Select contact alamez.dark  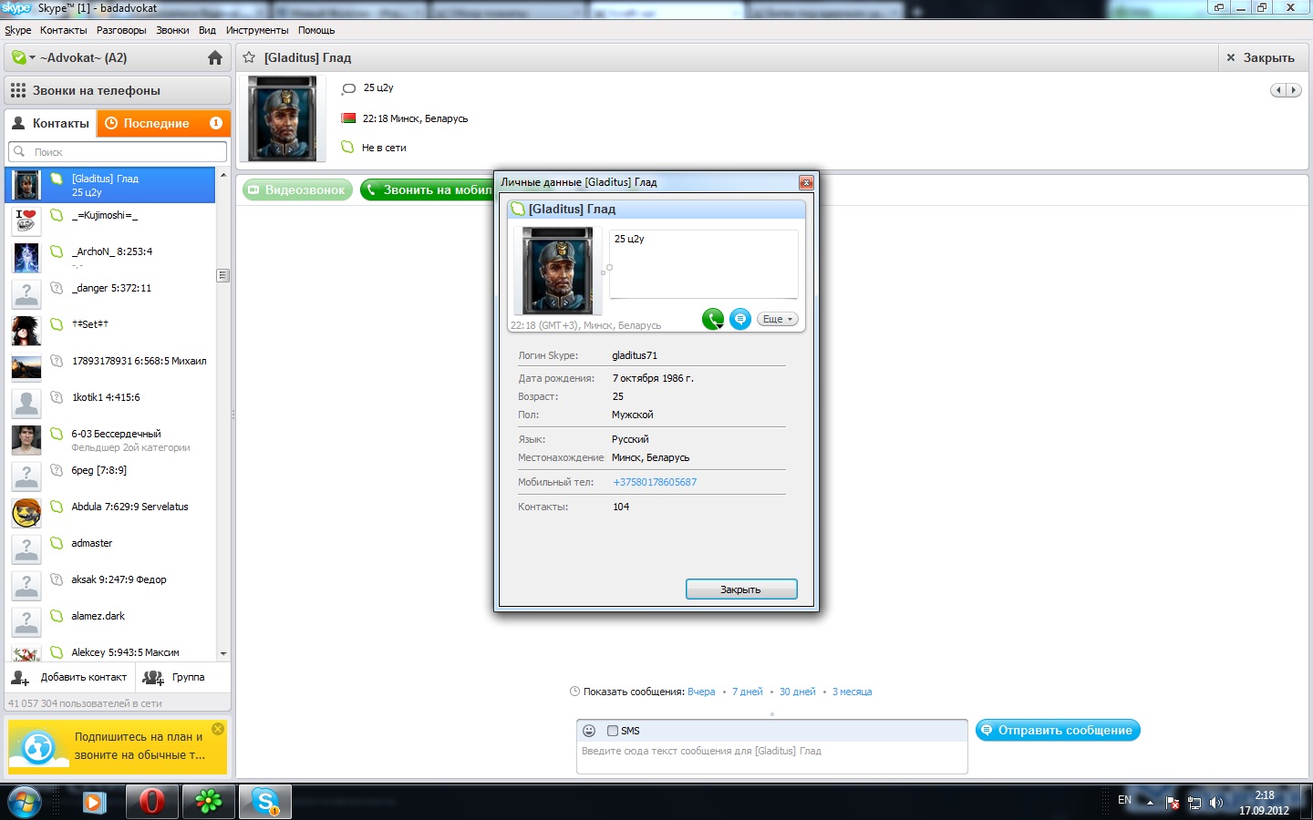pos(110,621)
